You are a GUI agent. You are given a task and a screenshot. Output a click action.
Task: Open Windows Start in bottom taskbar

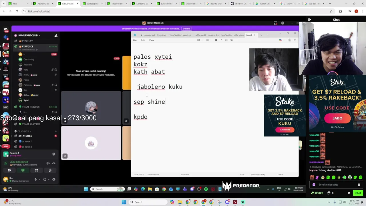coord(124,202)
